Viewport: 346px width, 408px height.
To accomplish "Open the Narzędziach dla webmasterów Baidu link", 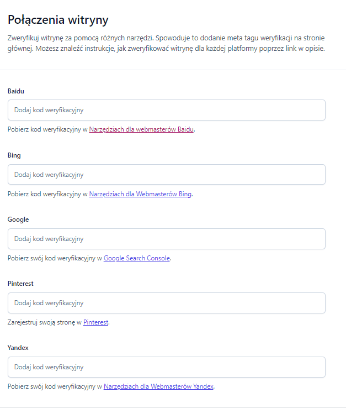I will 141,129.
